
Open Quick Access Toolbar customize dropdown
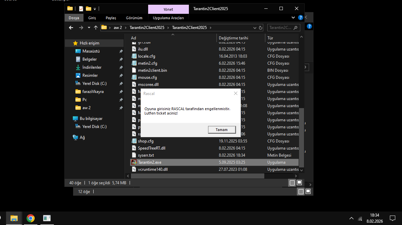pyautogui.click(x=95, y=9)
